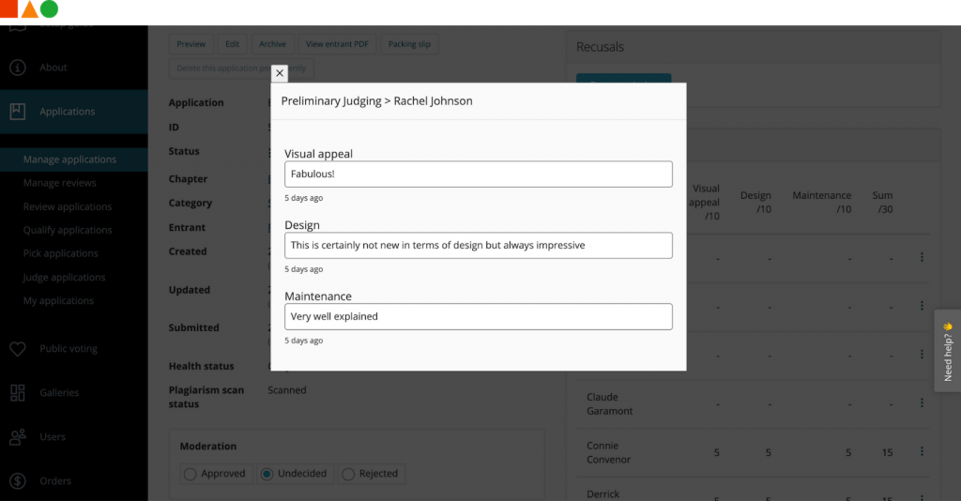The width and height of the screenshot is (961, 501).
Task: Click the Users people icon
Action: click(17, 437)
